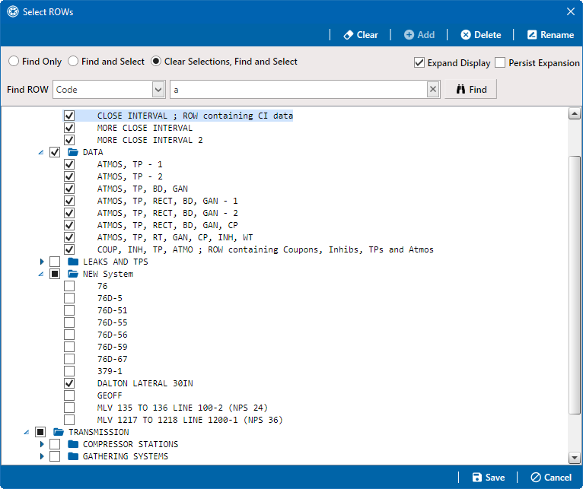This screenshot has width=583, height=489.
Task: Click the Find ROW search field
Action: (x=298, y=89)
